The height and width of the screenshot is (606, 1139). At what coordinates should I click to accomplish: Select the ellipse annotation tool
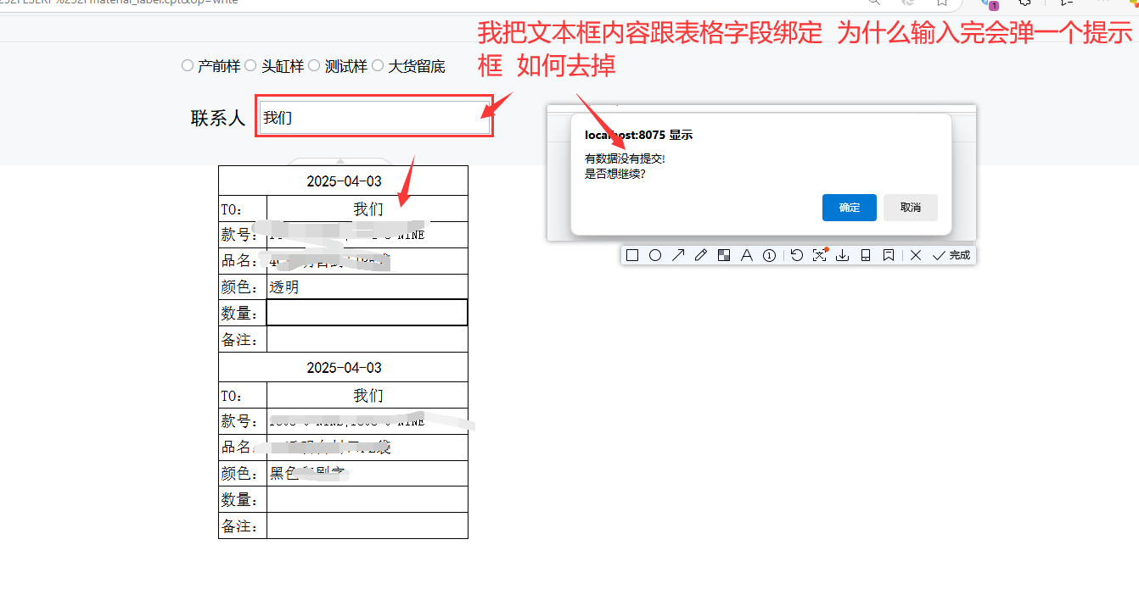tap(655, 255)
